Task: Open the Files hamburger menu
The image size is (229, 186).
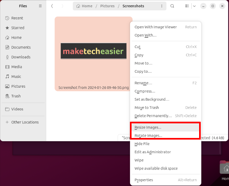Action: click(x=40, y=6)
